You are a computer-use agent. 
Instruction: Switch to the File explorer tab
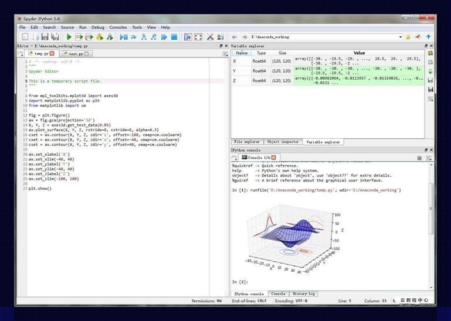pyautogui.click(x=247, y=142)
